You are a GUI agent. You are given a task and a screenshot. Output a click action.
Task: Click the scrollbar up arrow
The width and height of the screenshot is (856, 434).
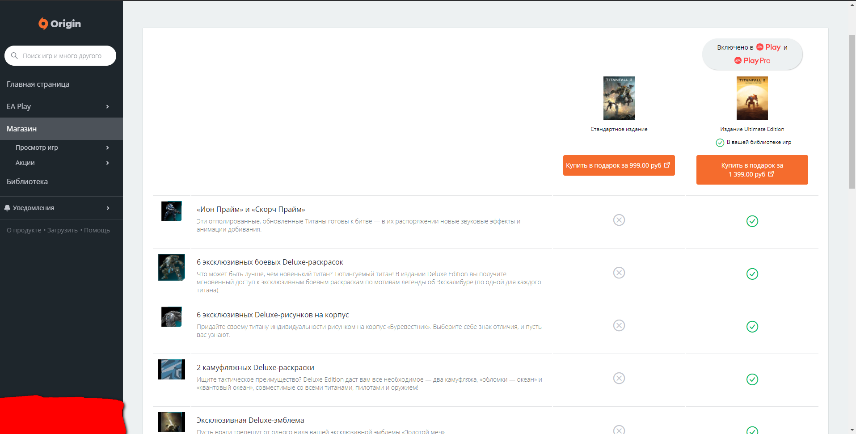852,4
